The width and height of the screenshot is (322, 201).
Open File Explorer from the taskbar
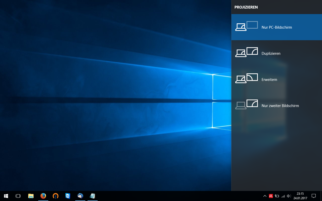click(31, 196)
